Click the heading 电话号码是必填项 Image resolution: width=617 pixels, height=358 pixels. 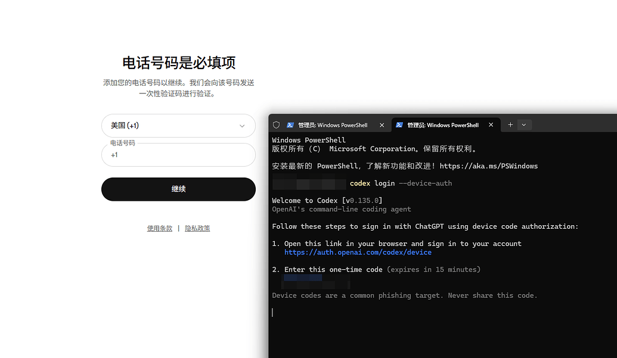179,63
